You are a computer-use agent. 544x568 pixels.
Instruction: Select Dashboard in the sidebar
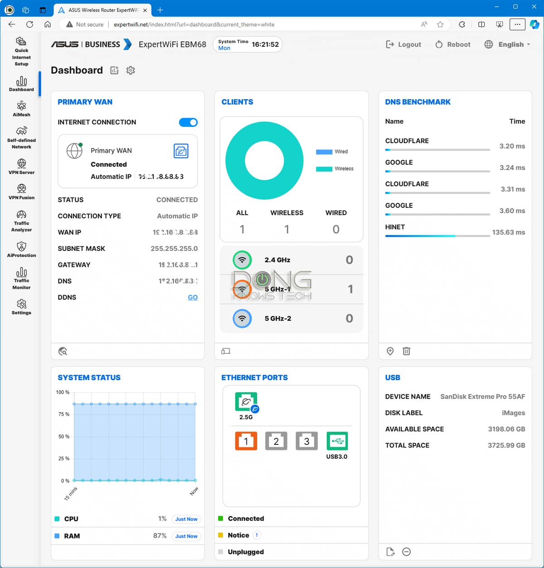pos(21,84)
